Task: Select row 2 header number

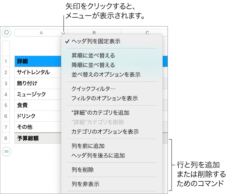Action: pos(6,72)
